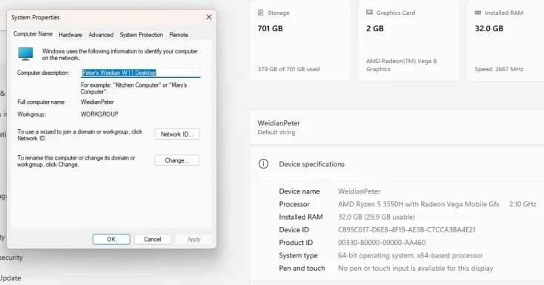The image size is (544, 285).
Task: Go to the Remote tab
Action: coord(179,35)
